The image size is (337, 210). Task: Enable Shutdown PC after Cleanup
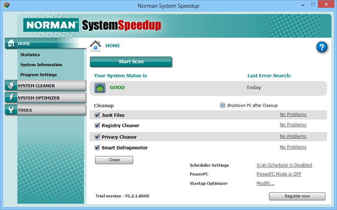[x=222, y=105]
